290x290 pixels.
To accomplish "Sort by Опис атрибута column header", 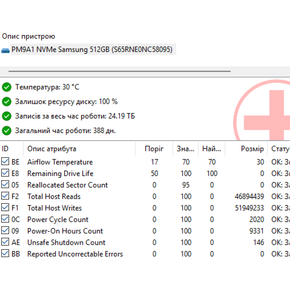I will pyautogui.click(x=52, y=149).
